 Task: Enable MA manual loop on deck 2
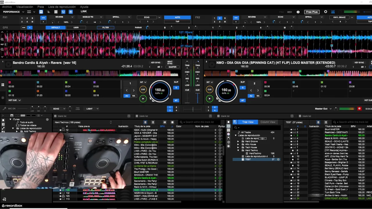tap(258, 96)
